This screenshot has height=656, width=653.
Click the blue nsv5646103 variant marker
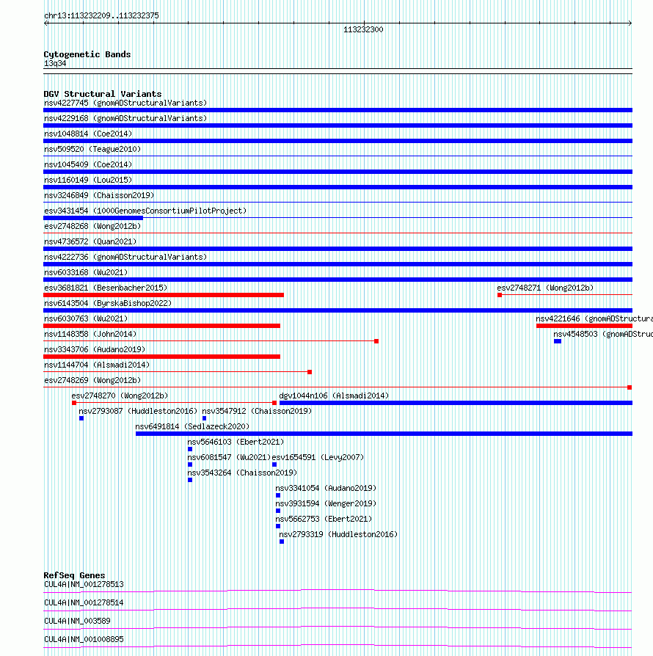click(190, 449)
